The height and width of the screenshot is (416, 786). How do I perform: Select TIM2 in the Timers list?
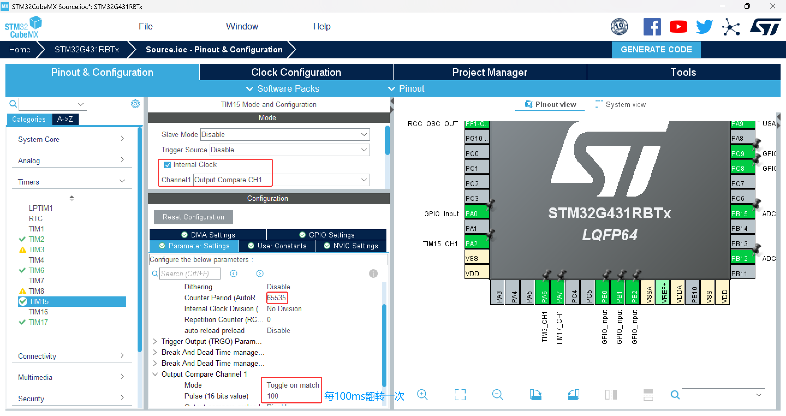[36, 239]
